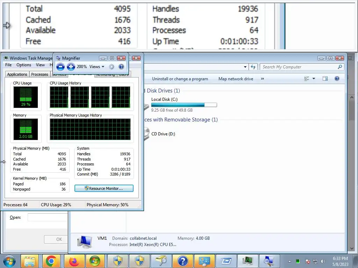Click the Explorer refresh button
Image resolution: width=358 pixels, height=268 pixels.
[253, 67]
